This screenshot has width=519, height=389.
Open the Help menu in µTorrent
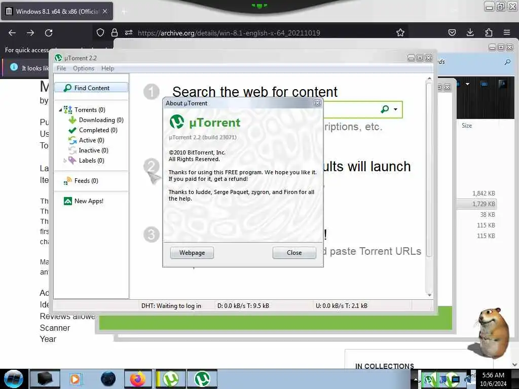click(107, 68)
